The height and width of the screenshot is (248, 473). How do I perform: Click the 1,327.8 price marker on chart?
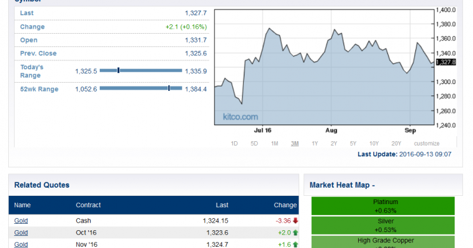point(446,62)
